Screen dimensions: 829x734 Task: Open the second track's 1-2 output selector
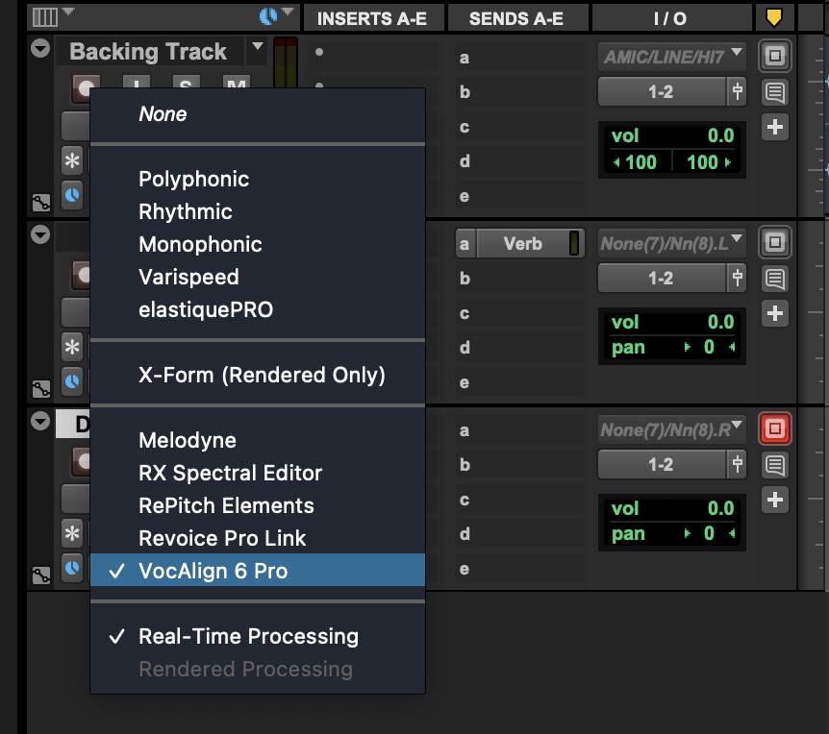(x=661, y=279)
